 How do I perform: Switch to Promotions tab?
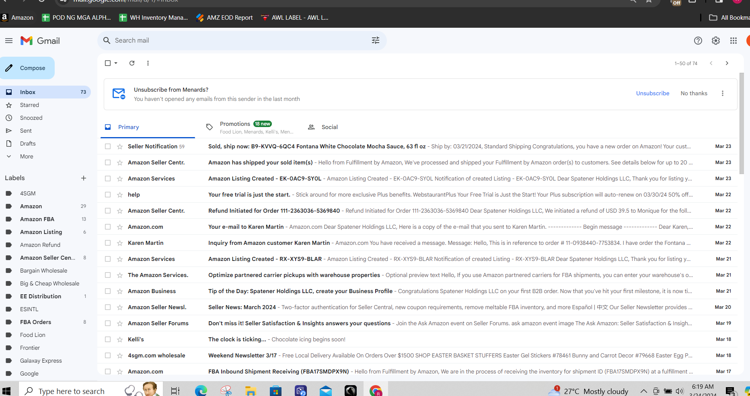pos(249,127)
